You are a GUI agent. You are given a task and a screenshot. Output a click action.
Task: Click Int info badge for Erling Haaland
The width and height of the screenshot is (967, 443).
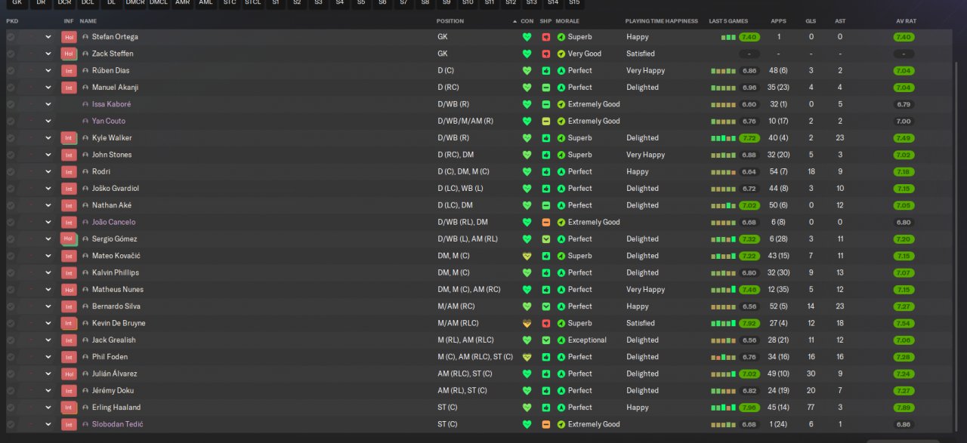[69, 408]
